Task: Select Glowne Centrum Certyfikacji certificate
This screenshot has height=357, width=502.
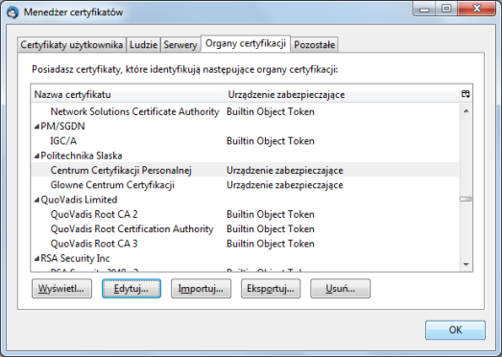Action: (245, 185)
